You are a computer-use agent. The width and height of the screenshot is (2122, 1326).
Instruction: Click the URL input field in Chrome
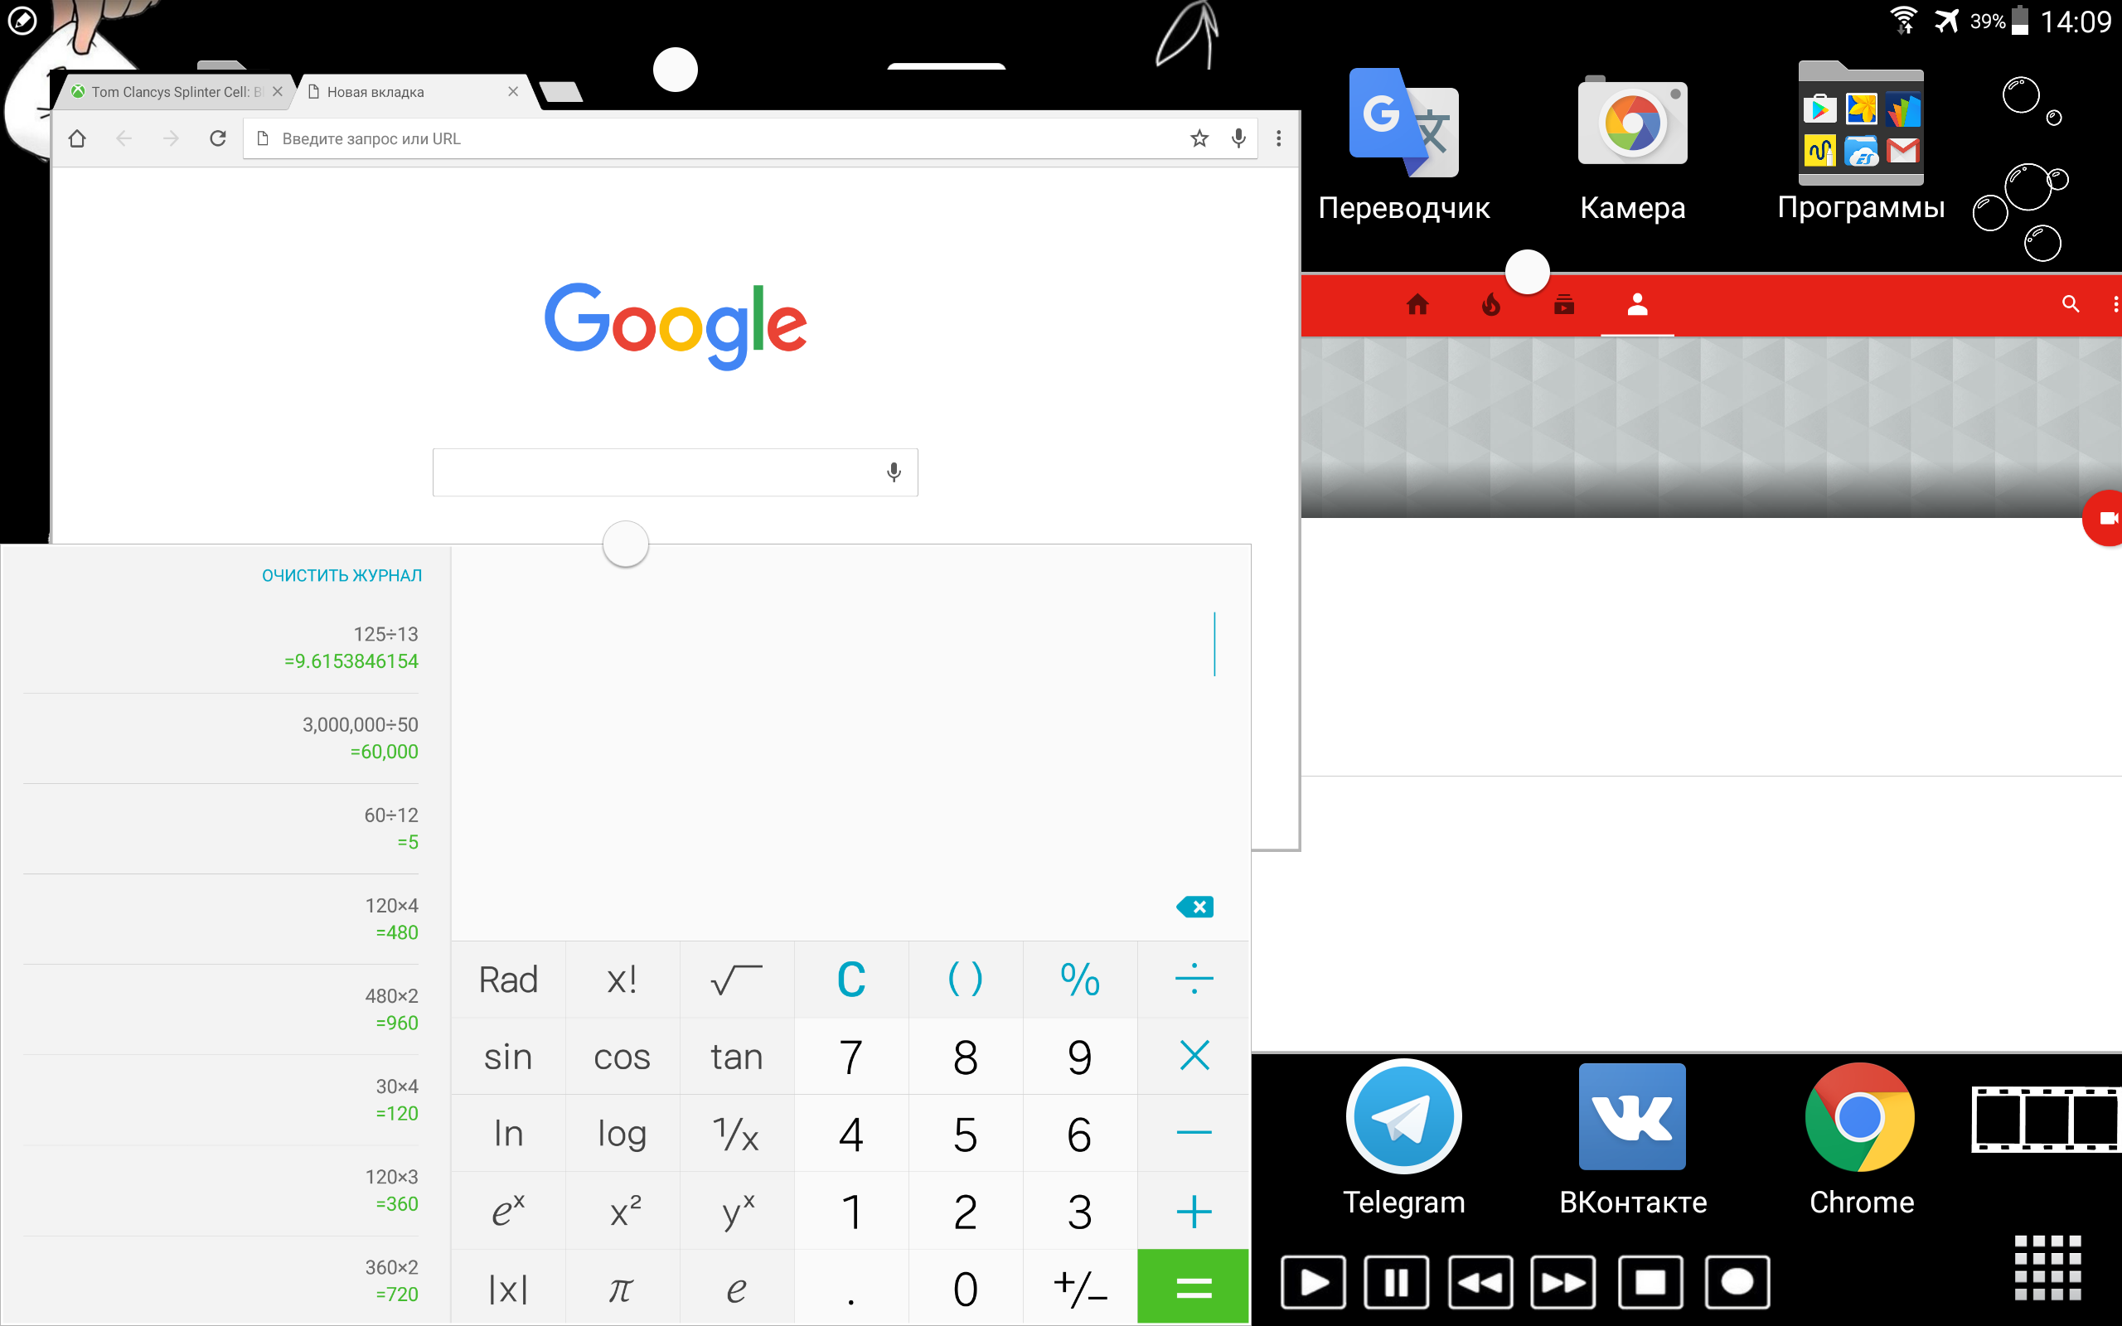coord(749,139)
